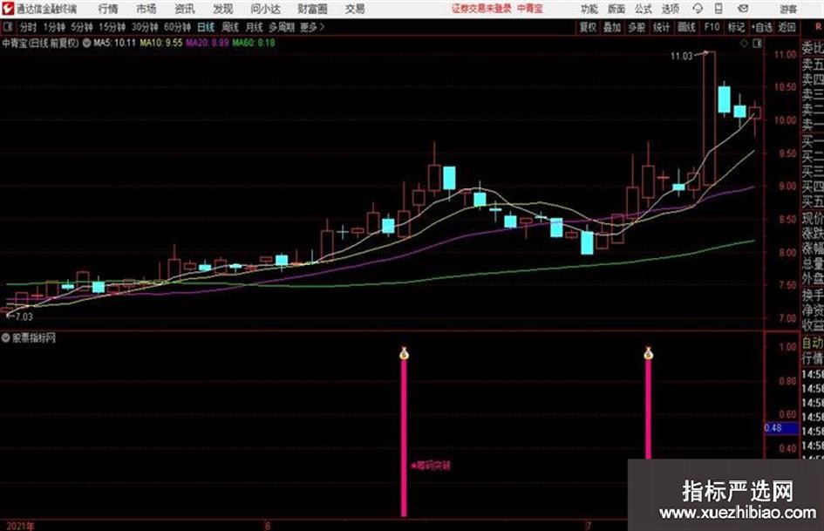Click the 证券交易未登录 login link

(481, 9)
